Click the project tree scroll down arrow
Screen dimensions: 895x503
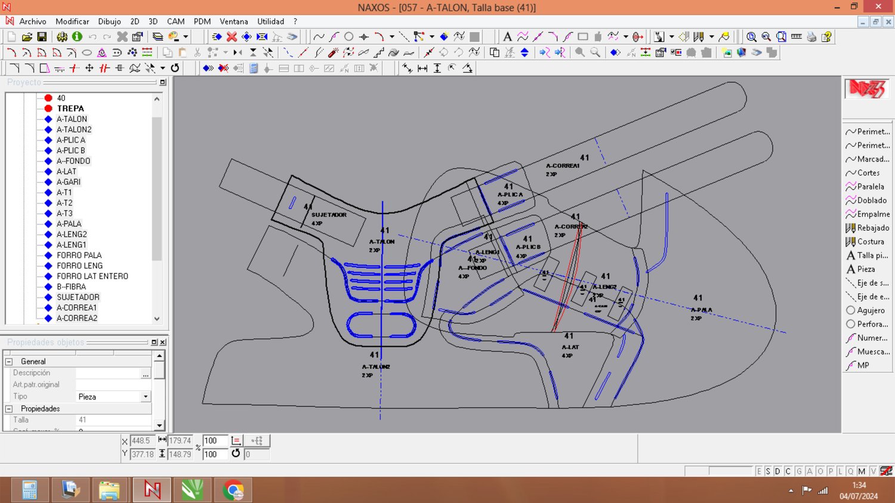(157, 319)
